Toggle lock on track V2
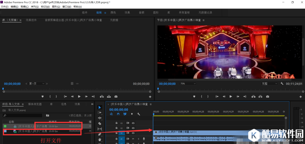The image size is (305, 144). coord(116,128)
